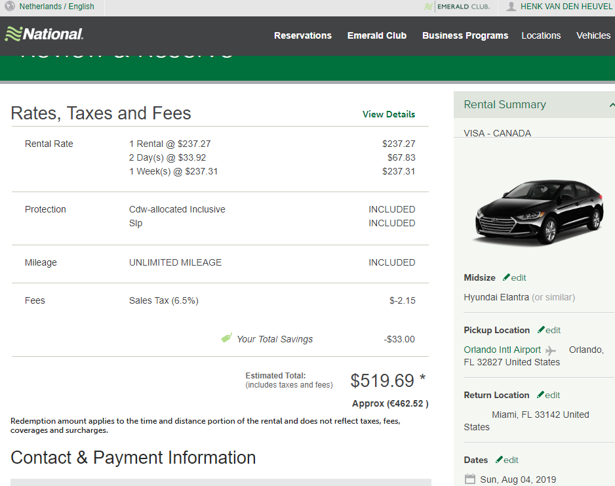Click the $-2.15 sales tax amount
615x486 pixels.
(403, 301)
